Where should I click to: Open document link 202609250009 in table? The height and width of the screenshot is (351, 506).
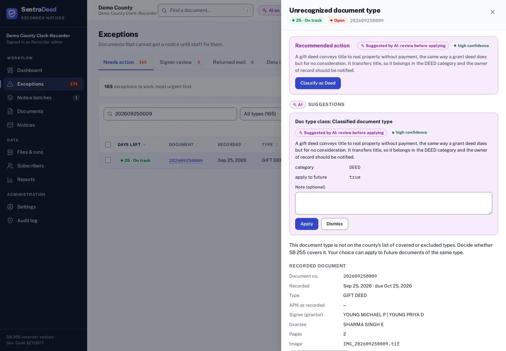coord(186,160)
